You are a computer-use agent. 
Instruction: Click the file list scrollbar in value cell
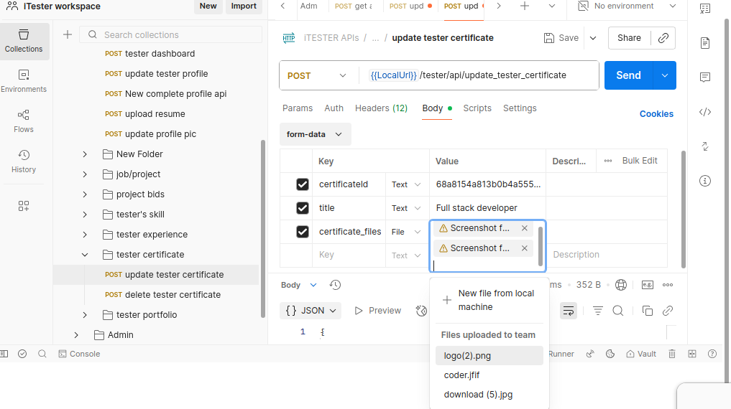point(541,246)
